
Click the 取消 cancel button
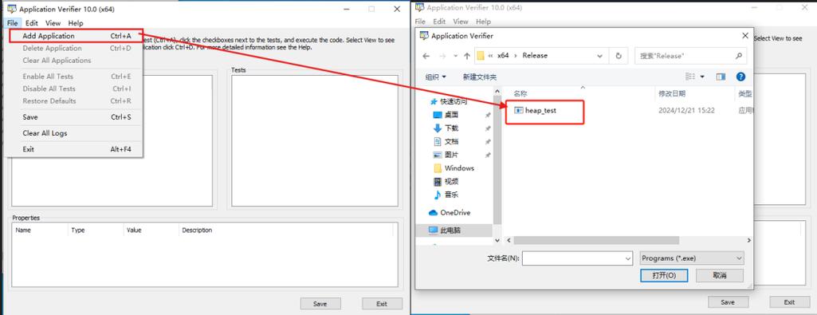(x=720, y=275)
